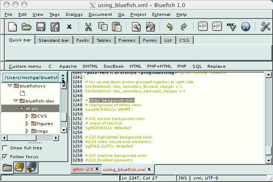View in browser using the globe icon
This screenshot has height=182, width=273.
pyautogui.click(x=246, y=27)
